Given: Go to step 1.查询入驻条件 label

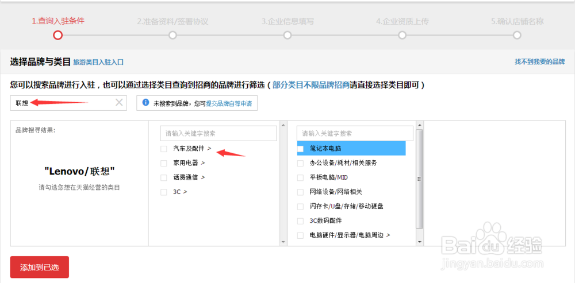Looking at the screenshot, I should click(57, 21).
